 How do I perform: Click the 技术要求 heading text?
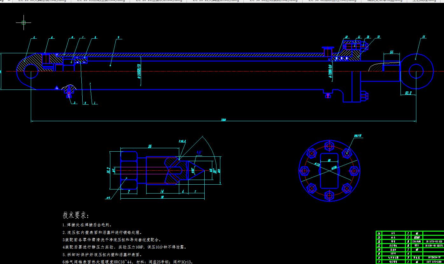point(76,215)
